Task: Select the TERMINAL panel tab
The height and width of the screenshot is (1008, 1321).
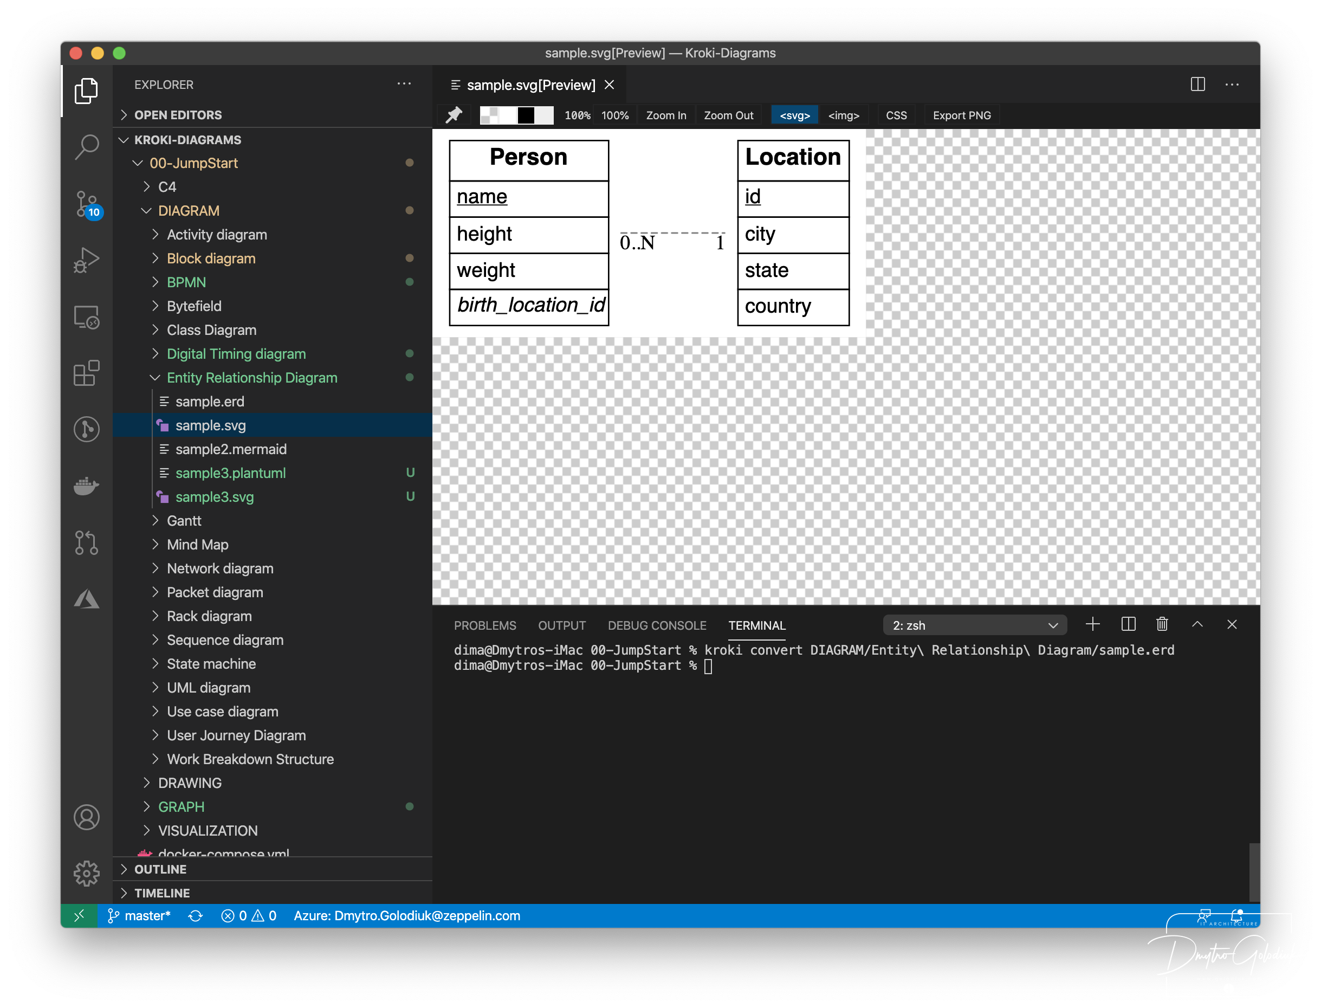Action: pyautogui.click(x=756, y=625)
